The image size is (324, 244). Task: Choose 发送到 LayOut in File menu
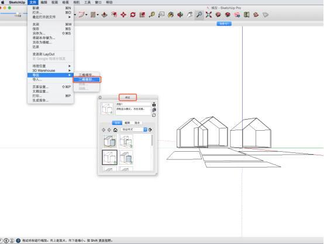(x=51, y=54)
